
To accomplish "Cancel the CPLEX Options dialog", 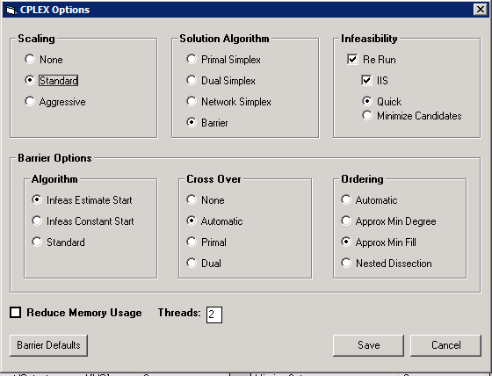I will tap(445, 345).
